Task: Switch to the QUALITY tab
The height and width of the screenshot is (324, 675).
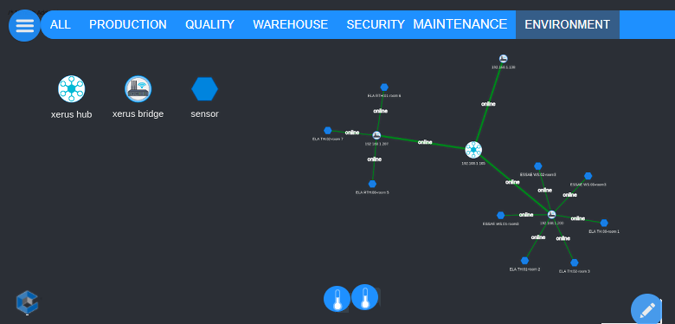Action: click(x=209, y=24)
